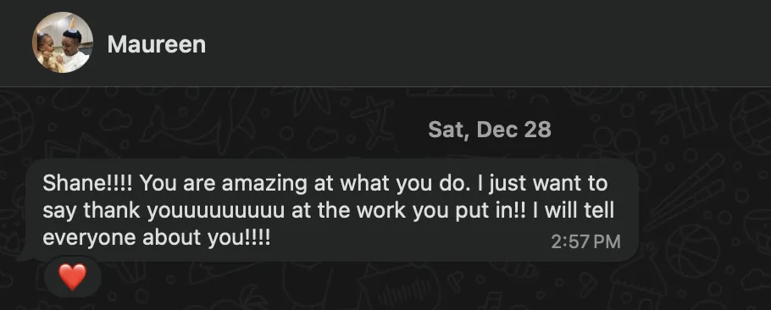
Task: Click the basketball doodle on the right
Action: click(x=692, y=251)
